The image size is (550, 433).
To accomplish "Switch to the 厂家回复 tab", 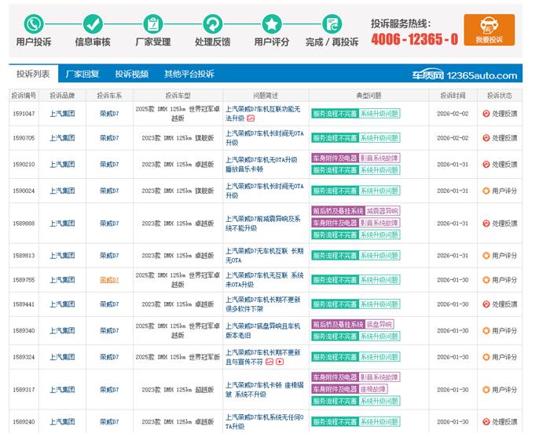I will pos(82,75).
